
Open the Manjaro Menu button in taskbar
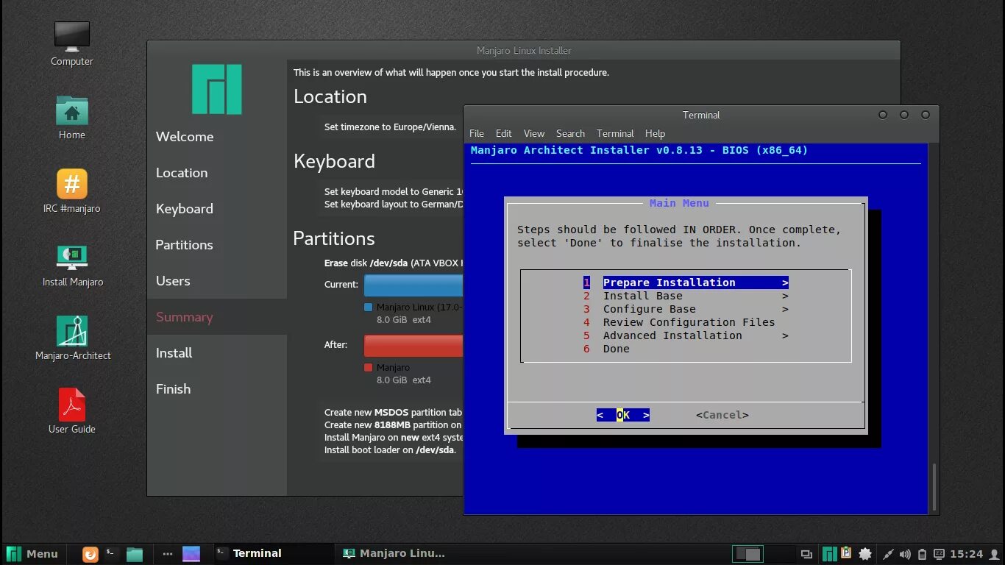click(32, 554)
